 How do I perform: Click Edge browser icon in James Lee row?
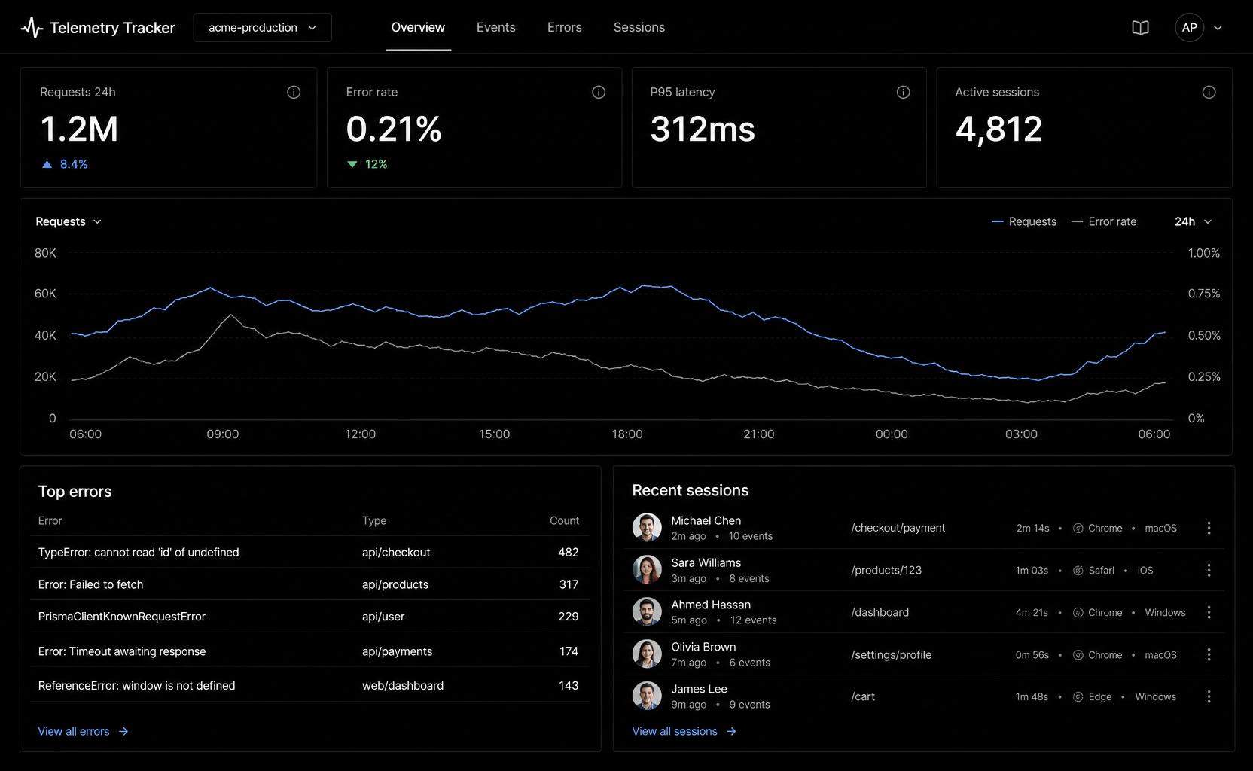click(x=1078, y=697)
